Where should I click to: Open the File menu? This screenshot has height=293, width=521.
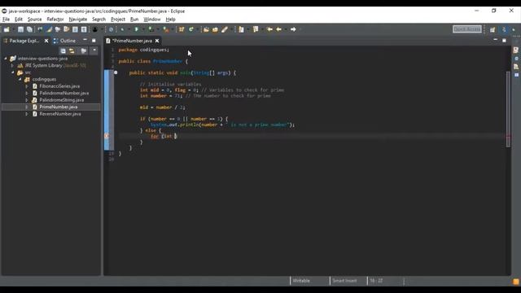coord(6,20)
